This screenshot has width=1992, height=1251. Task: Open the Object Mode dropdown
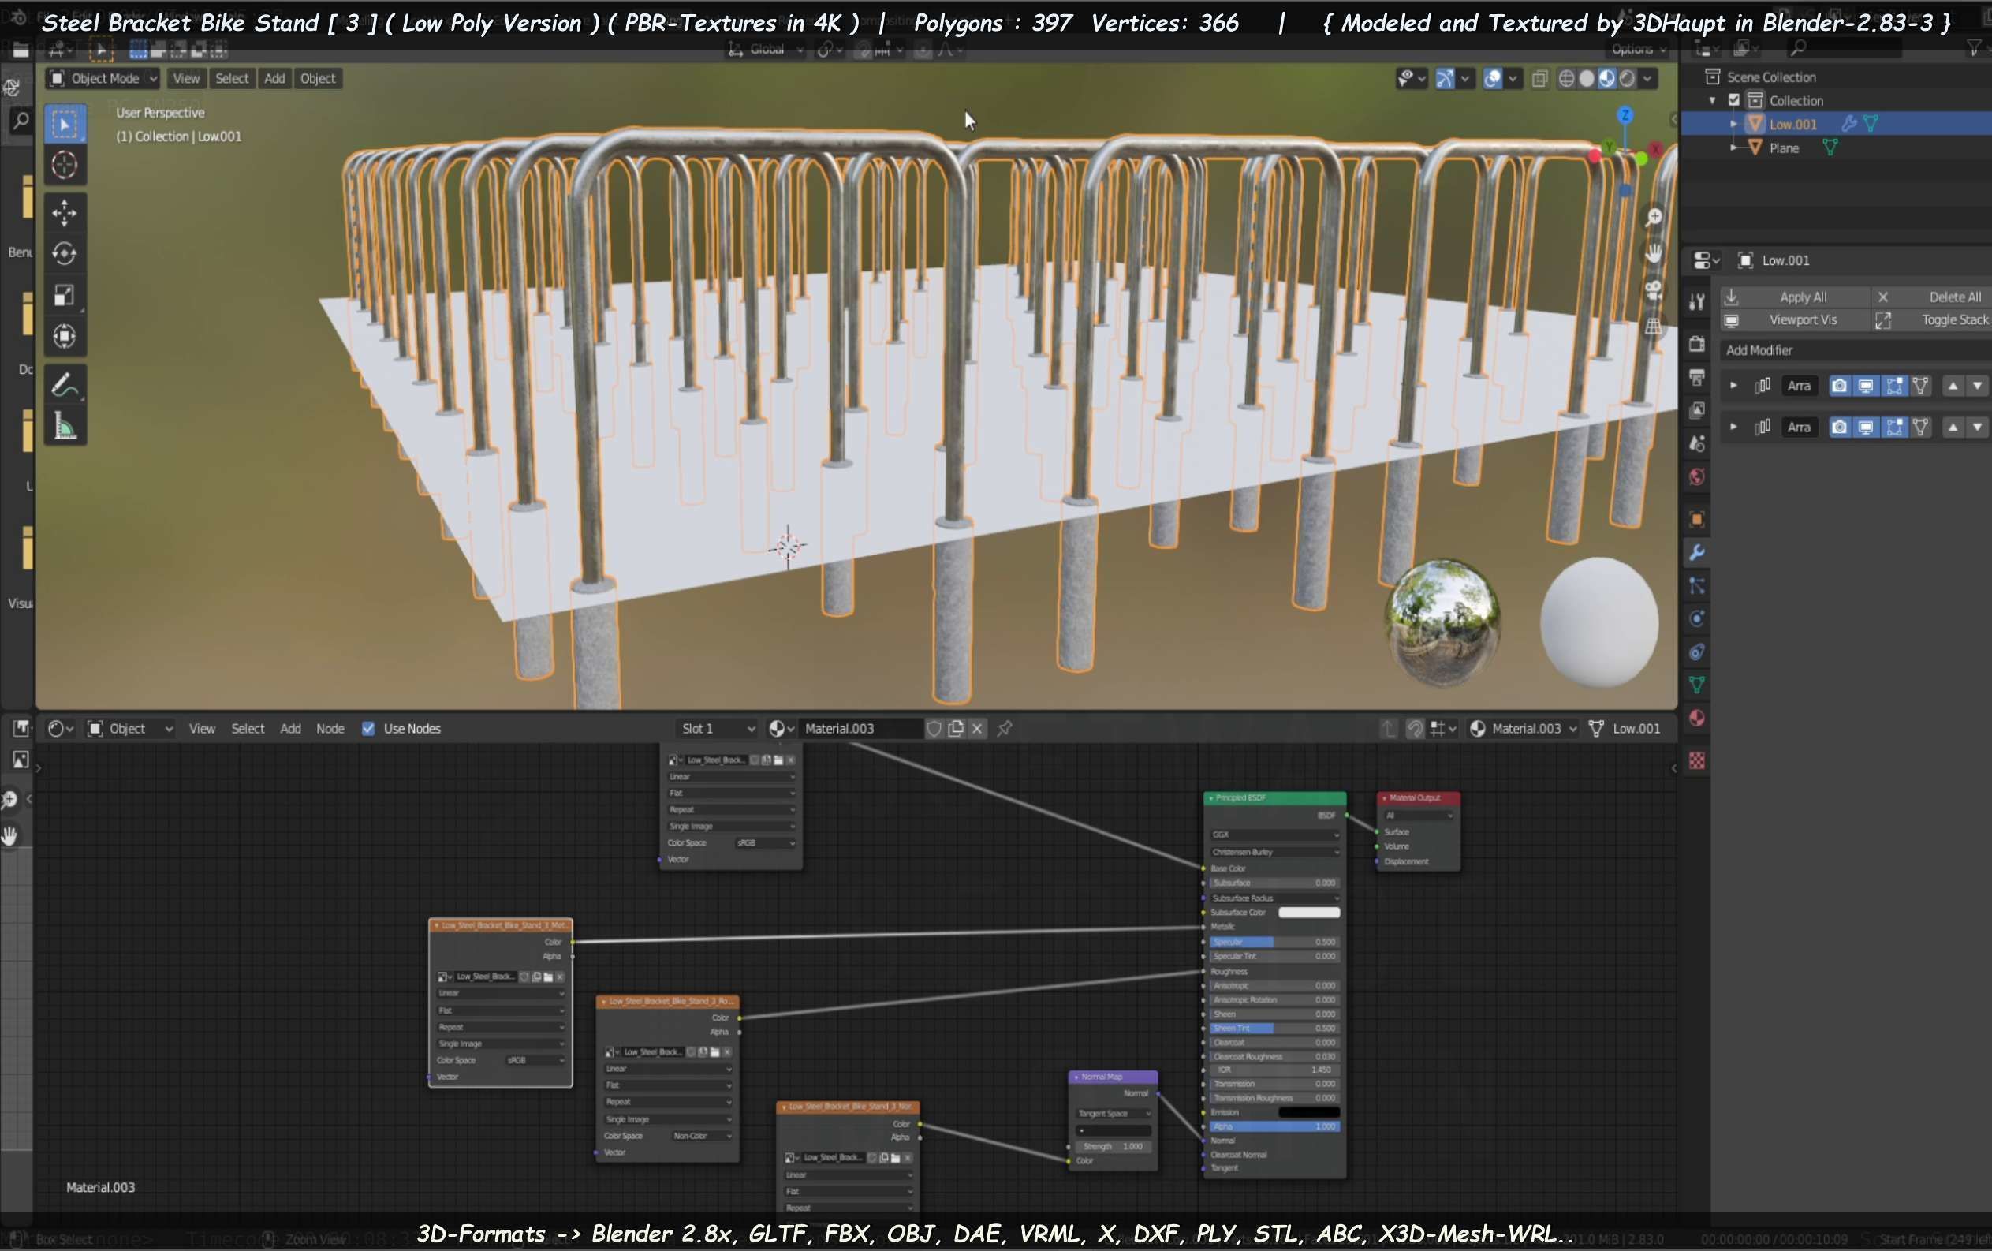coord(103,79)
